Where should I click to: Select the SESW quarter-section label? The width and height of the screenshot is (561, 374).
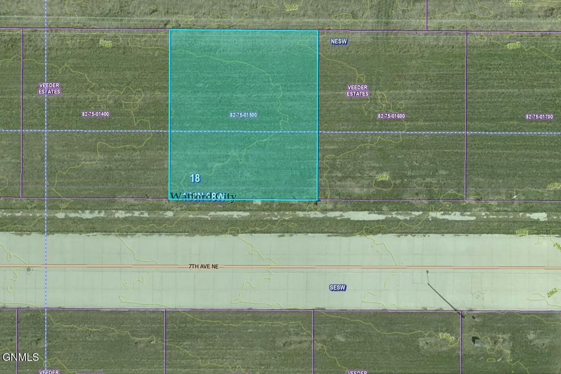tap(337, 287)
